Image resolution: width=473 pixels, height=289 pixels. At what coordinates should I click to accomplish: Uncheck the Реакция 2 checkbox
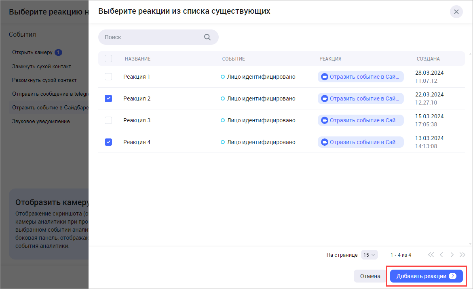108,98
